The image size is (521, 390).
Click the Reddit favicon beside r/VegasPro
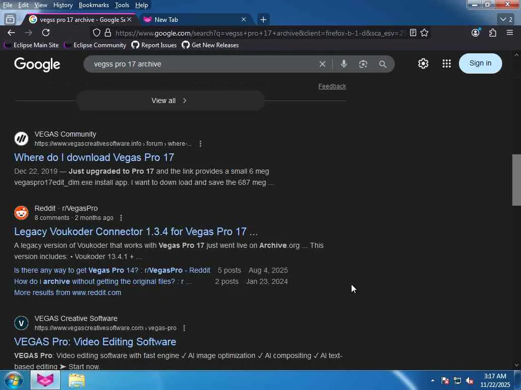click(21, 213)
